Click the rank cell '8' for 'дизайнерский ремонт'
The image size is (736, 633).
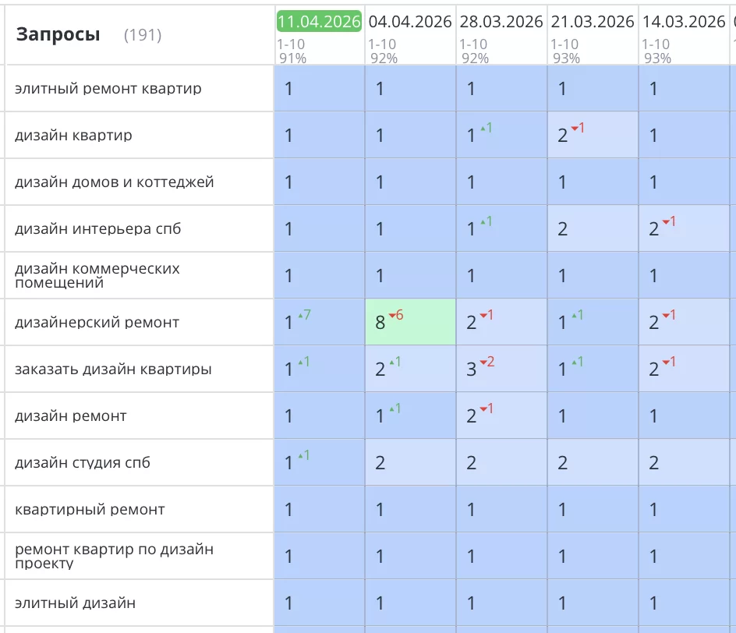pos(381,321)
